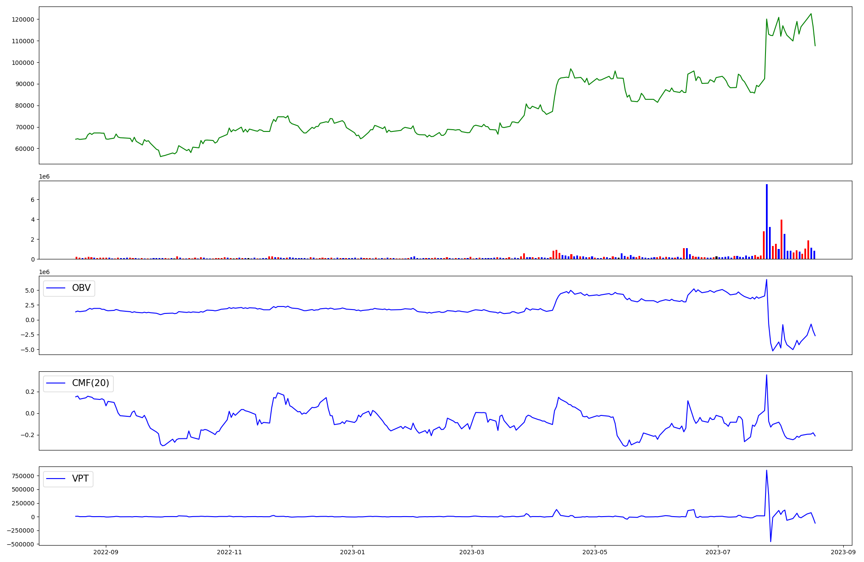Viewport: 864px width, 562px height.
Task: Select the 2023-03 date tick label
Action: pyautogui.click(x=472, y=552)
